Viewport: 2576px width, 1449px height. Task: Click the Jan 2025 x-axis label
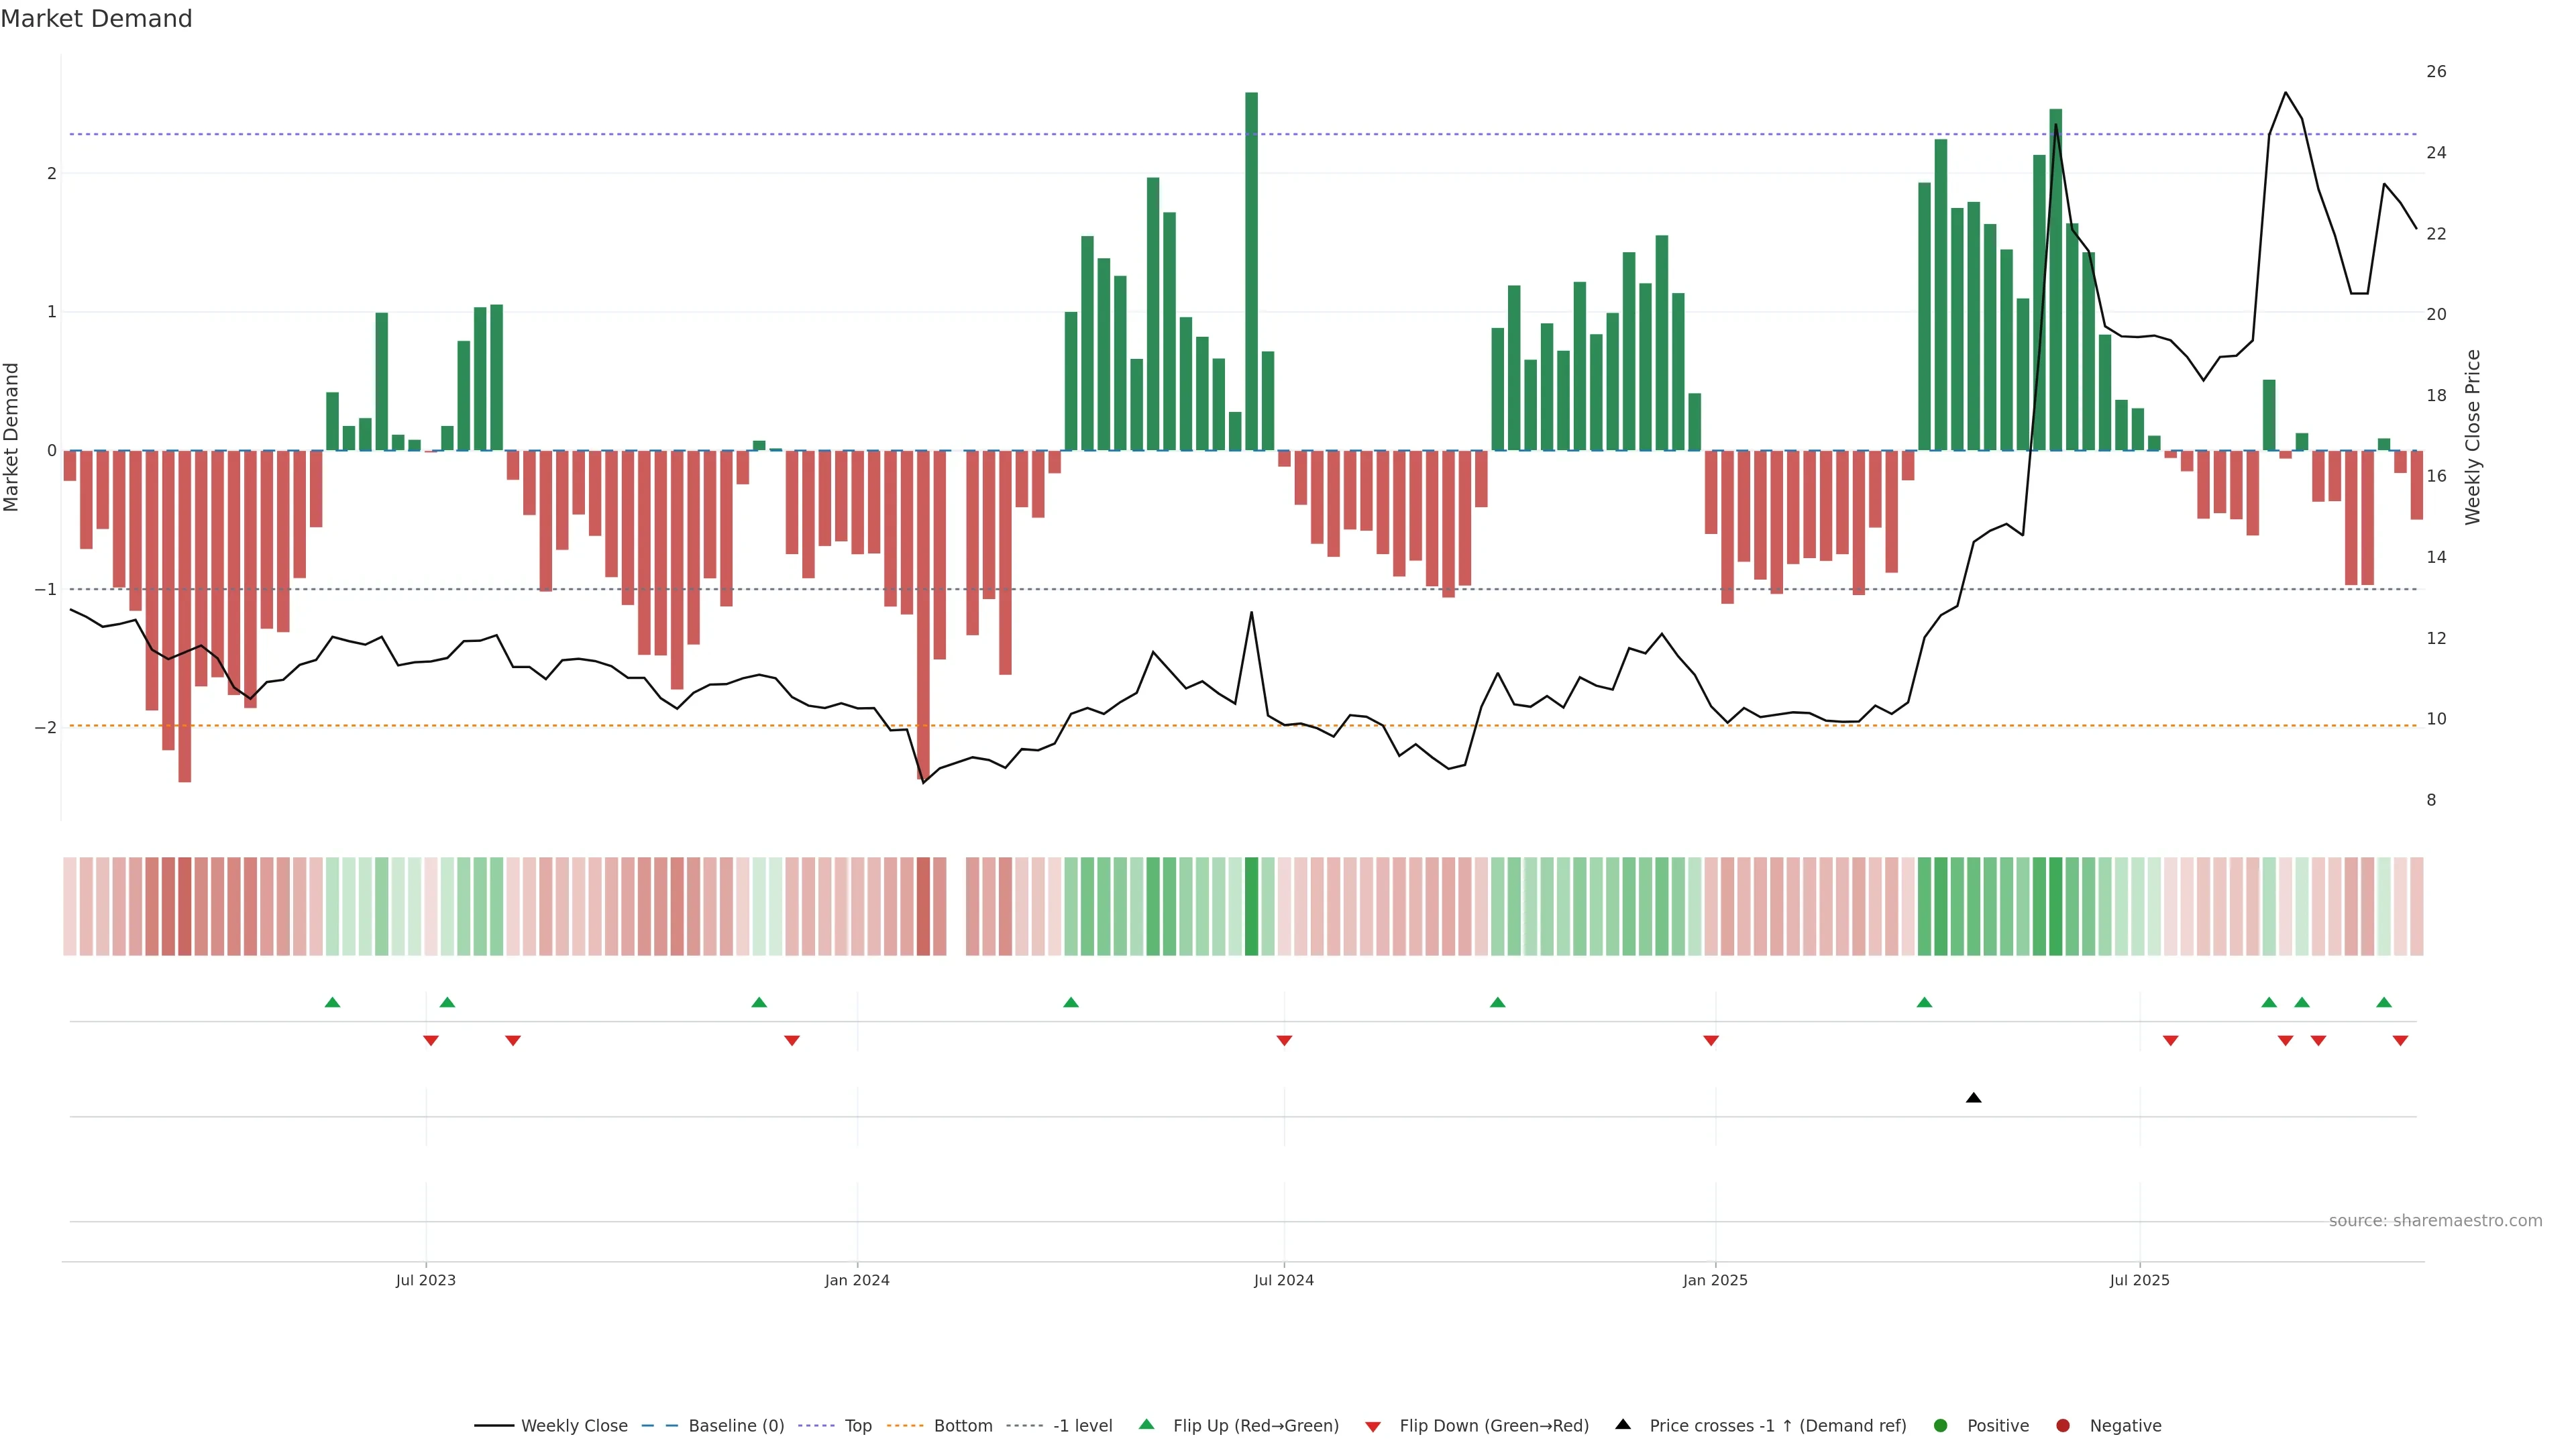pos(1715,1280)
